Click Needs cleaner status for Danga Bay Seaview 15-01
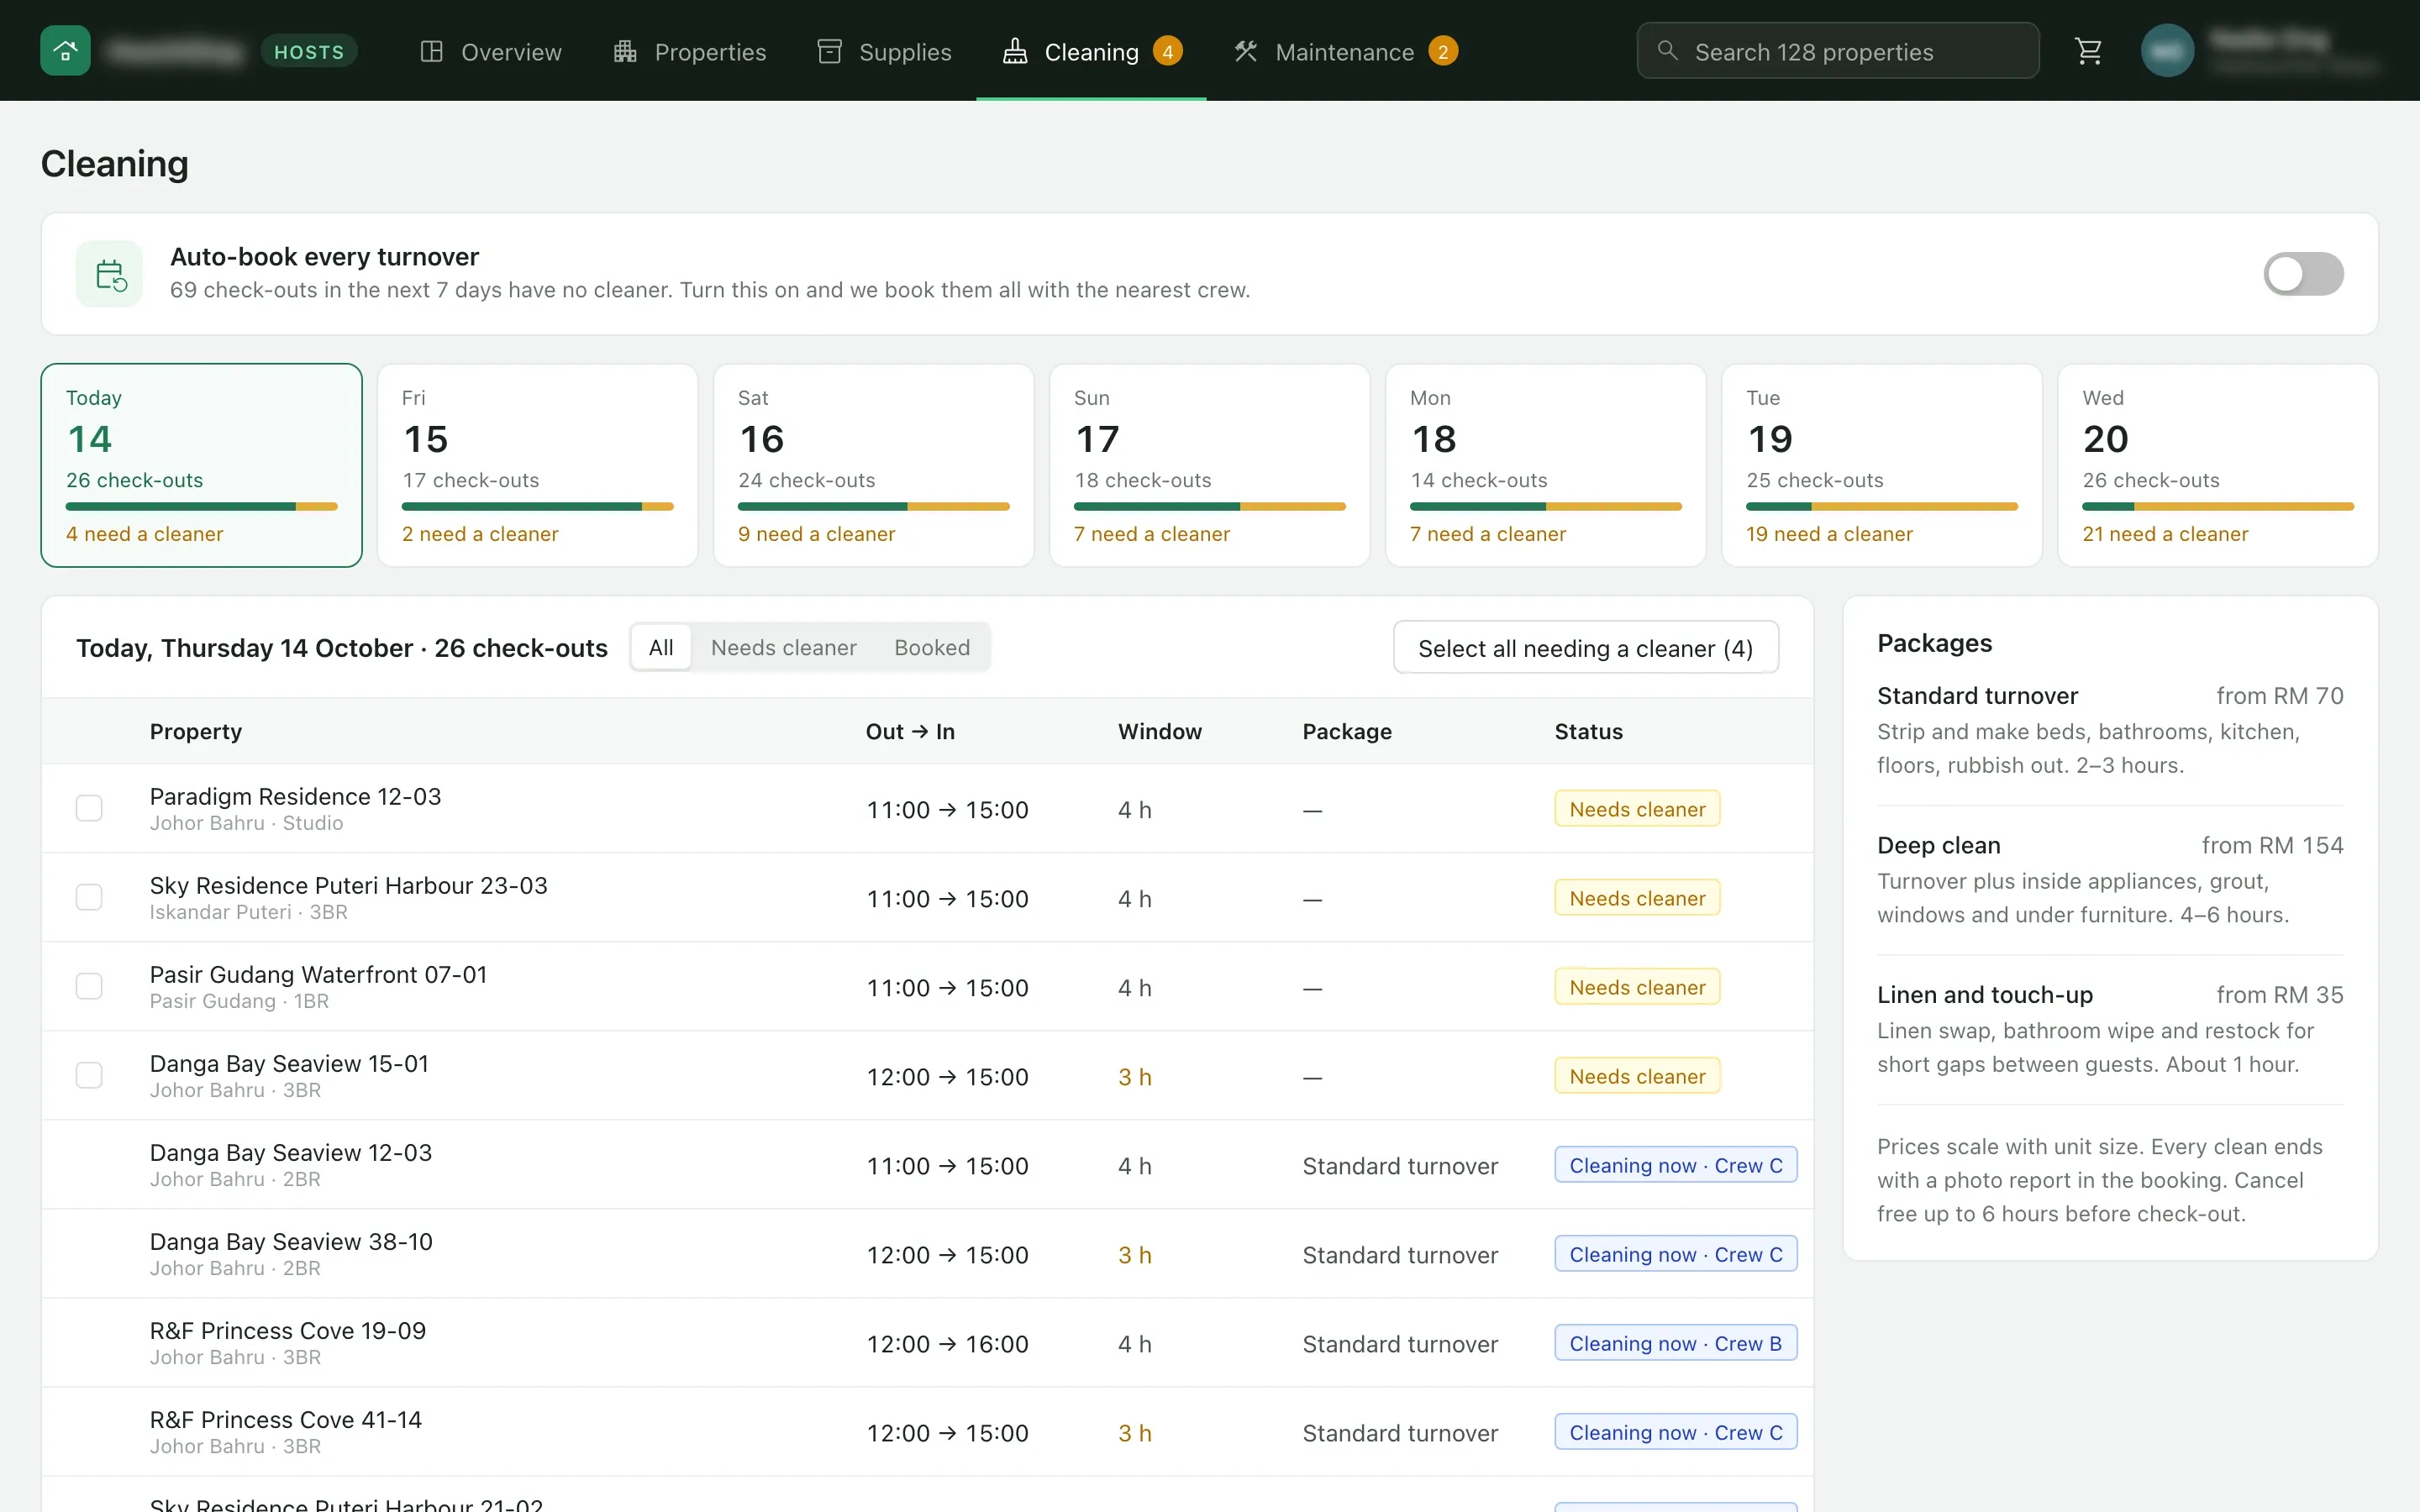The width and height of the screenshot is (2420, 1512). 1637,1076
